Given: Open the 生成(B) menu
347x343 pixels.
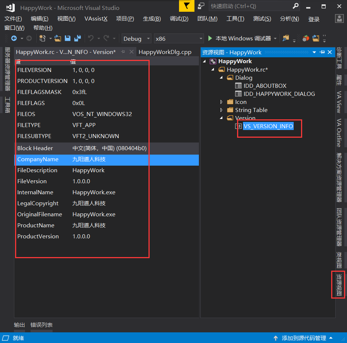Looking at the screenshot, I should click(152, 19).
